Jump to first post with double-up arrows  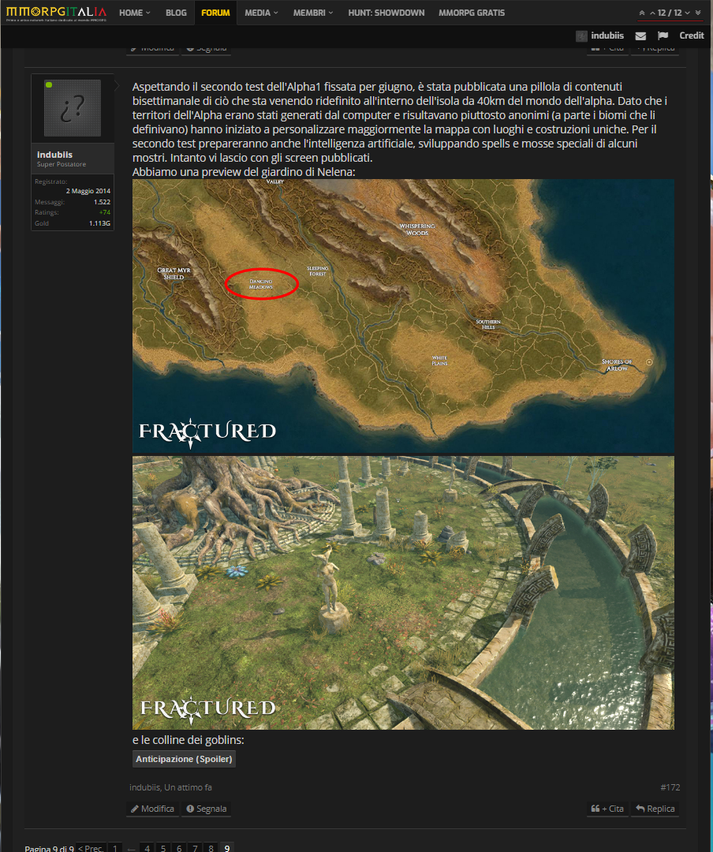(642, 13)
